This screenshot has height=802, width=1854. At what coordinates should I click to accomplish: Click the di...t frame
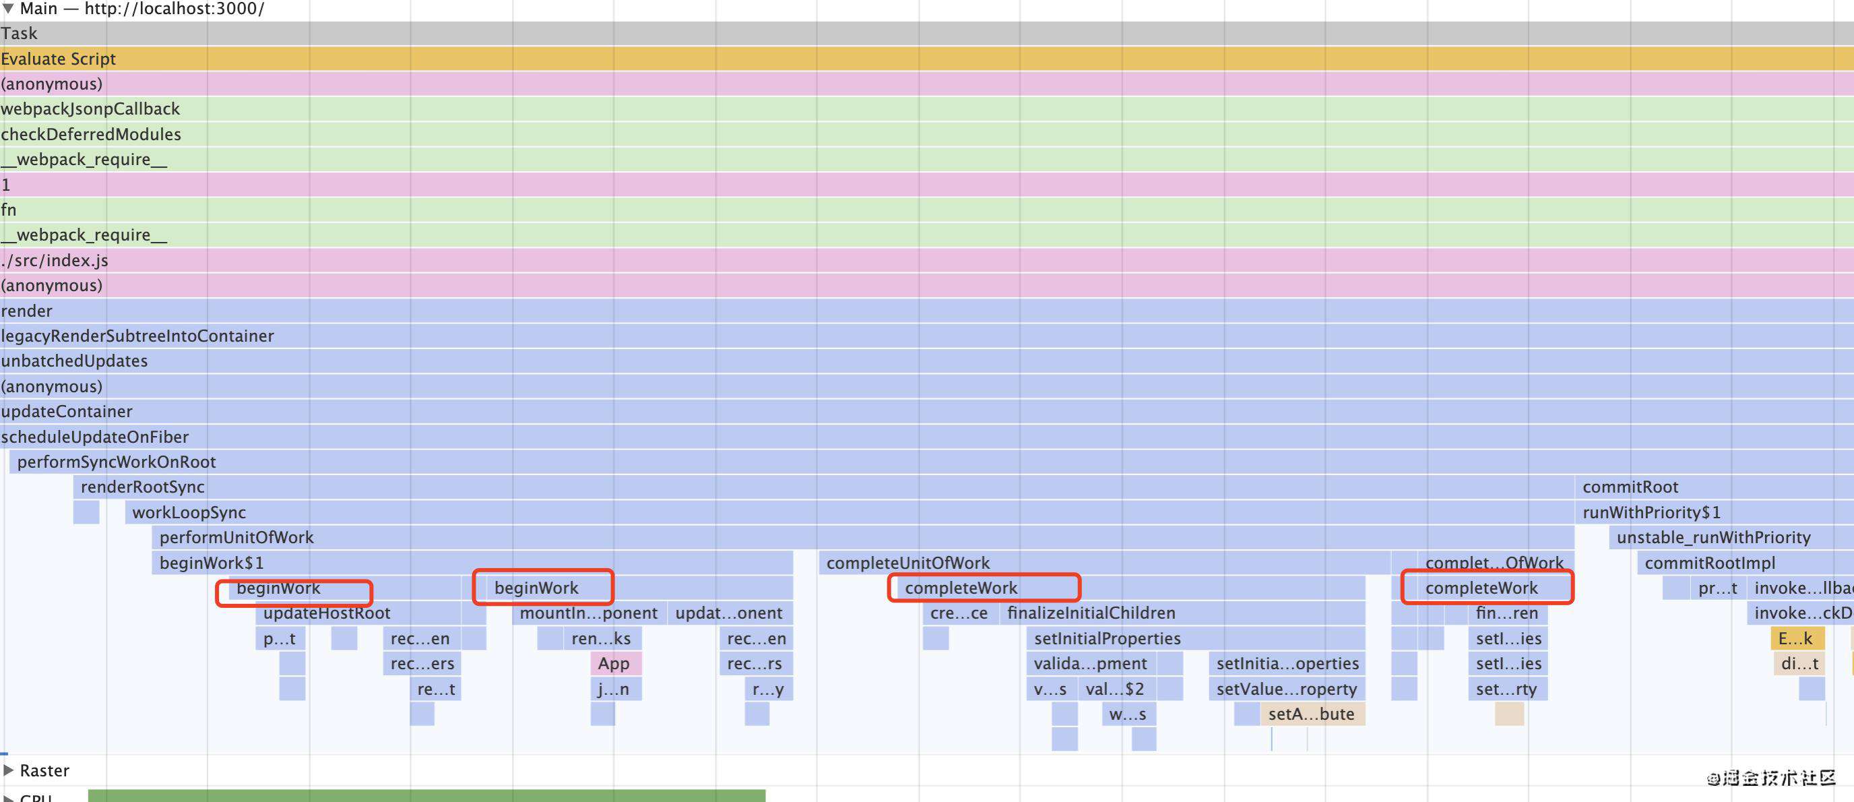point(1799,664)
